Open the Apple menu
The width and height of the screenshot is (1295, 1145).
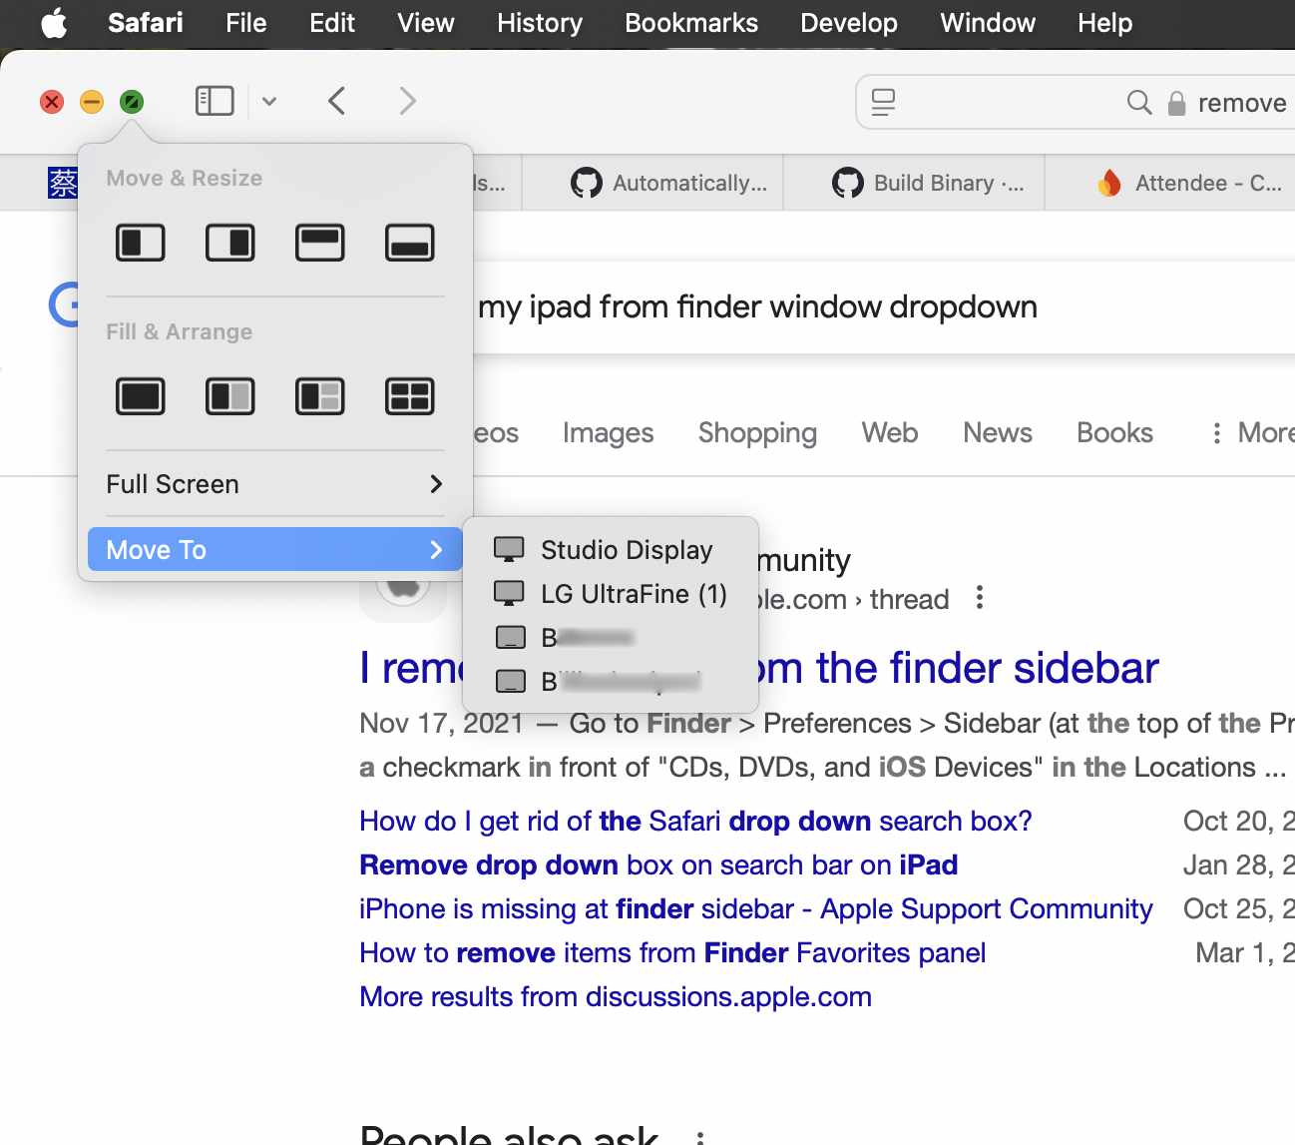coord(54,23)
